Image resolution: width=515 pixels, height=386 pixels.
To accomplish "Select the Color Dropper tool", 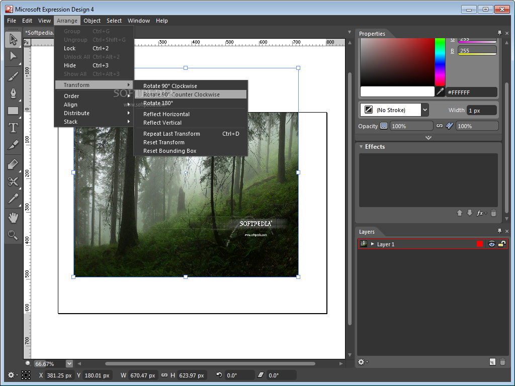I will (x=13, y=199).
